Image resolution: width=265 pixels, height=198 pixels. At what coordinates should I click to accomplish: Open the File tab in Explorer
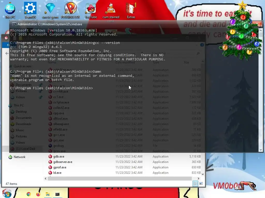tap(8, 45)
